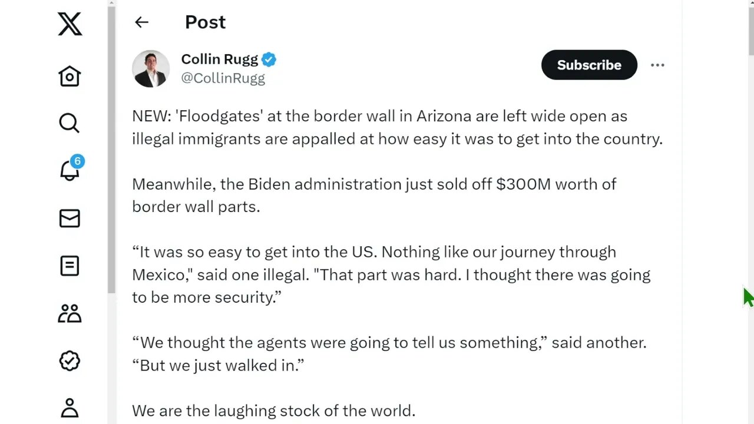Open the Home feed icon
This screenshot has width=754, height=424.
(x=70, y=76)
